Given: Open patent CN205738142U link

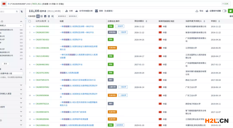Looking at the screenshot, I should tap(42, 40).
